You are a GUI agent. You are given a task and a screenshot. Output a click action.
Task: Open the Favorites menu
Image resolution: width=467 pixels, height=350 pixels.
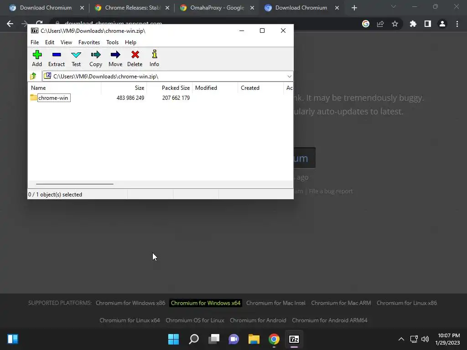[x=89, y=42]
